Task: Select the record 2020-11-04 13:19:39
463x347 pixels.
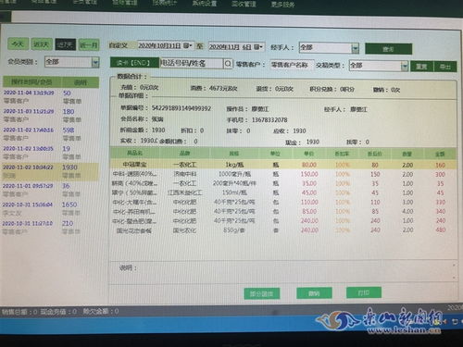Action: pyautogui.click(x=51, y=96)
